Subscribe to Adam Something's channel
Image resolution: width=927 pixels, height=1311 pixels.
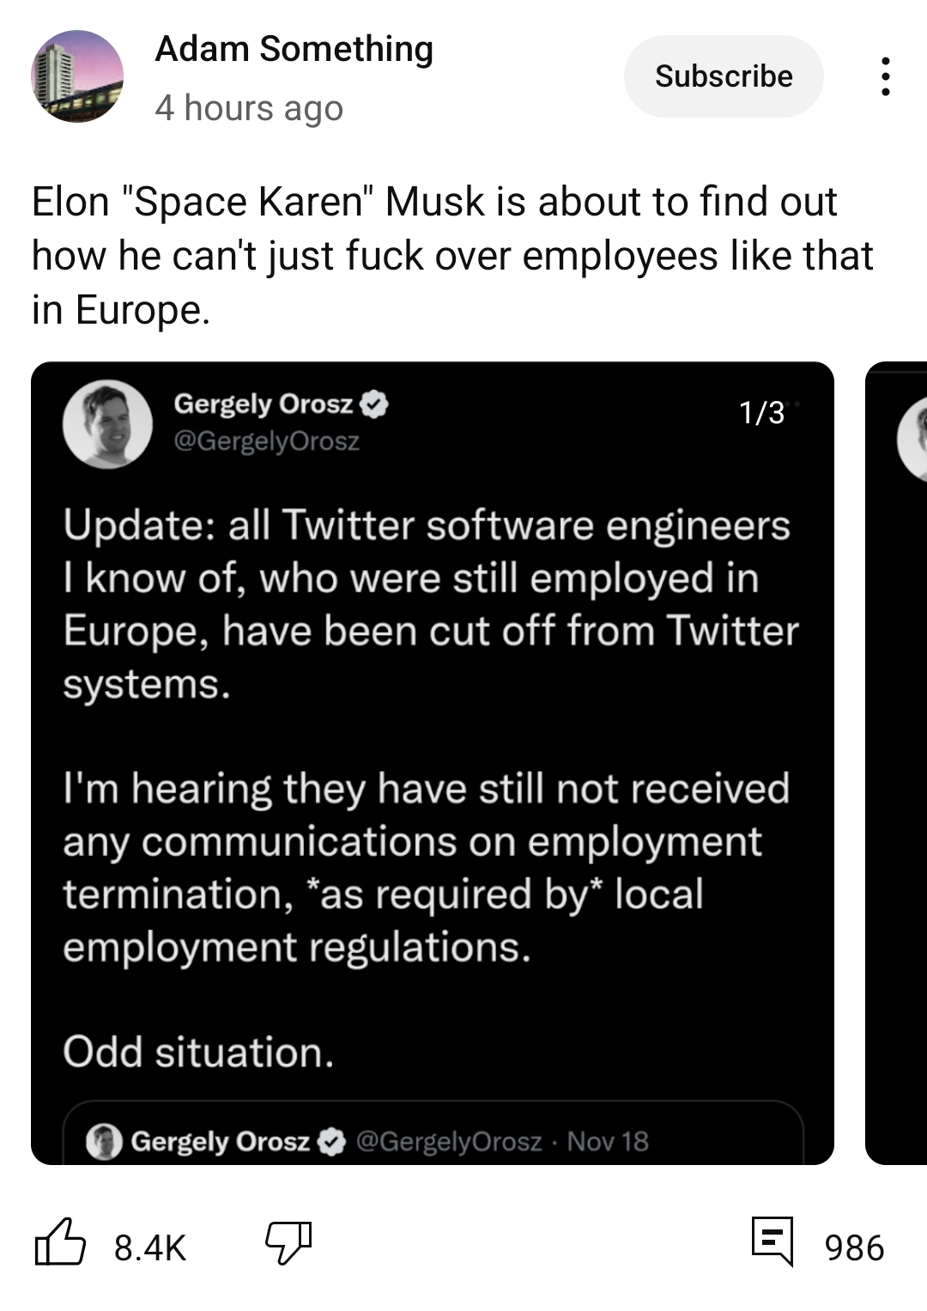point(724,76)
